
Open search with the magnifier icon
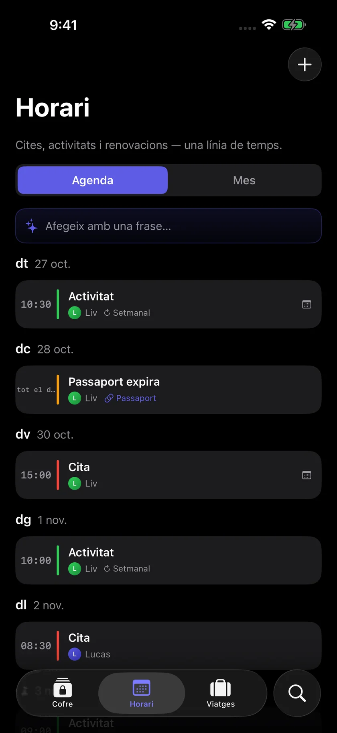[x=297, y=693]
